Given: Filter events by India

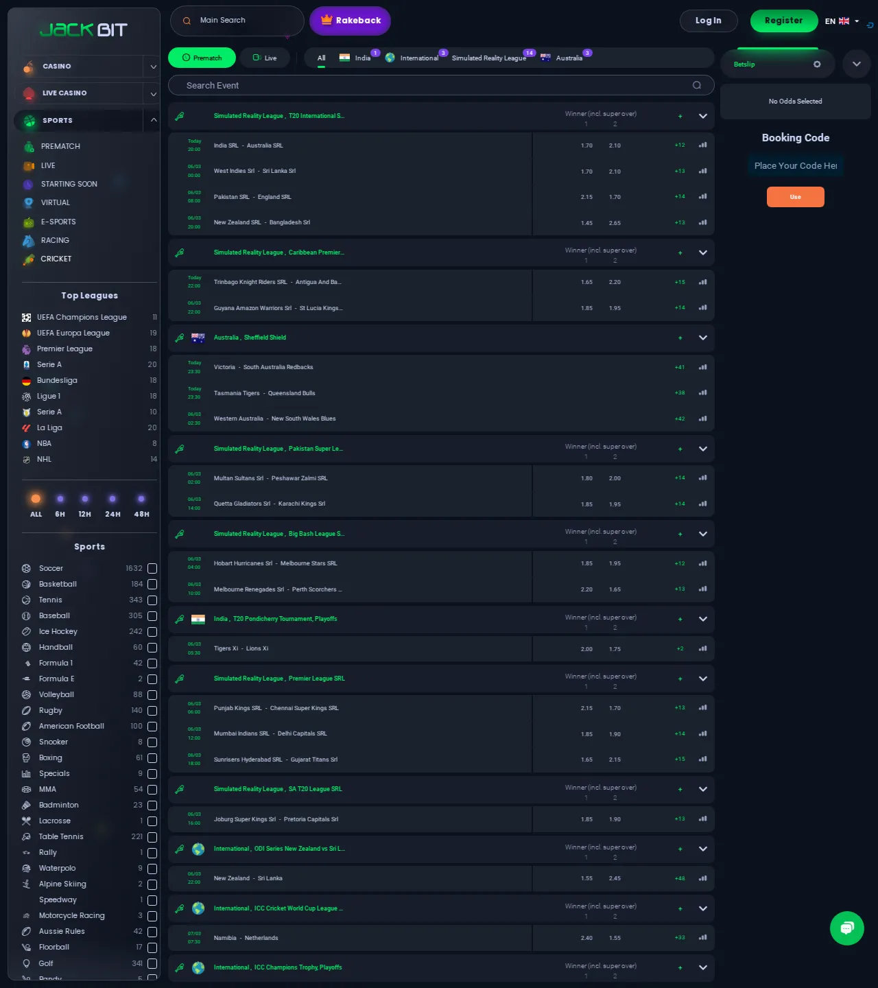Looking at the screenshot, I should pos(357,58).
